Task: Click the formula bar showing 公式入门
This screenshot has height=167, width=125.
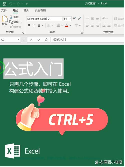Action: (87, 40)
